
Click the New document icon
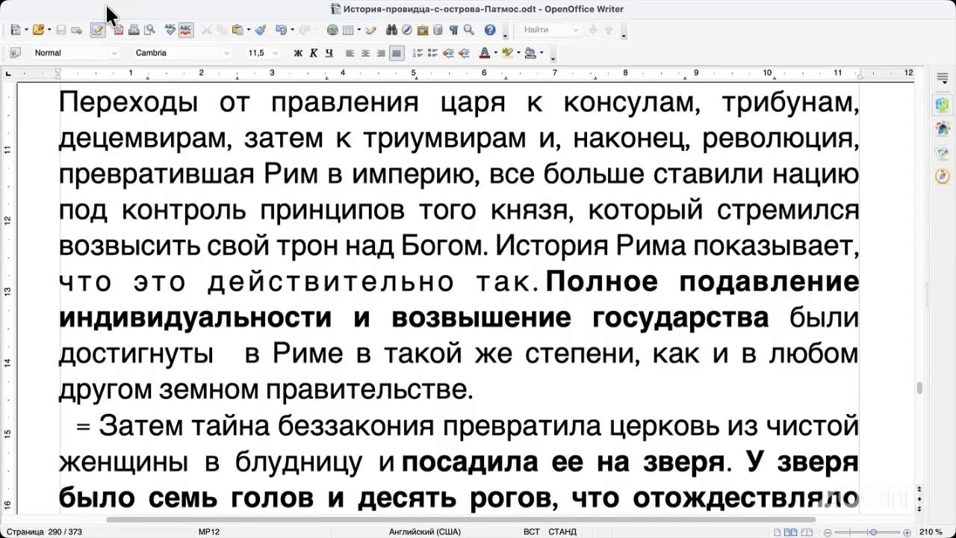[x=16, y=30]
